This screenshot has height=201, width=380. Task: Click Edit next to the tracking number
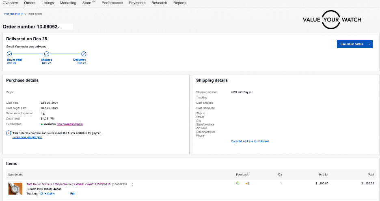[x=73, y=194]
